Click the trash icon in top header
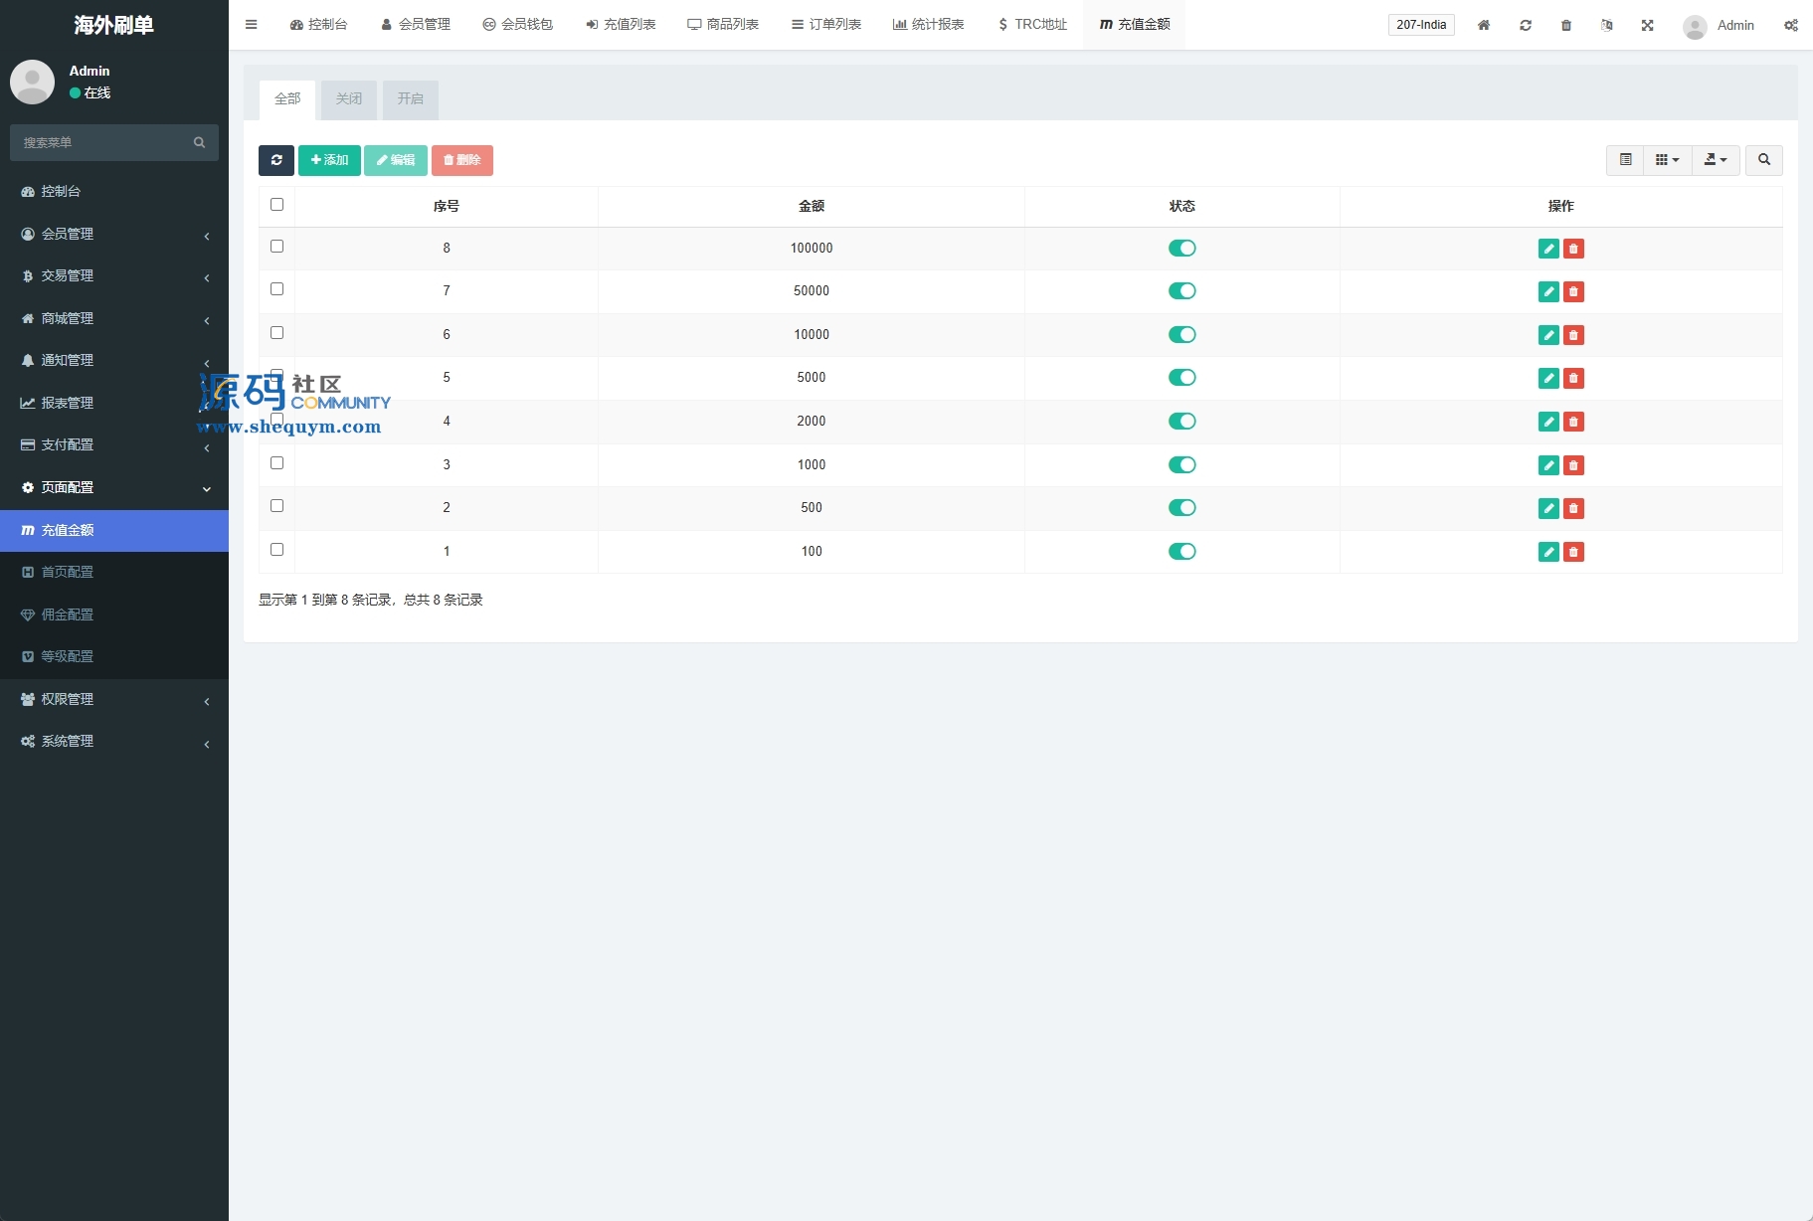The width and height of the screenshot is (1813, 1221). pos(1565,25)
